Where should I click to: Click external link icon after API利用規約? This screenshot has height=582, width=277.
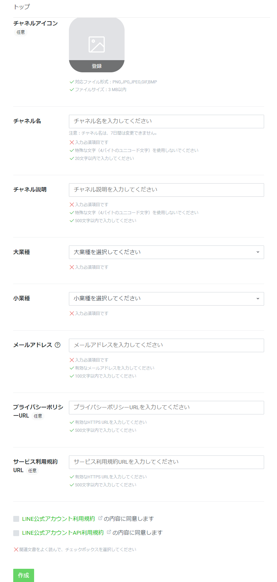coord(109,532)
